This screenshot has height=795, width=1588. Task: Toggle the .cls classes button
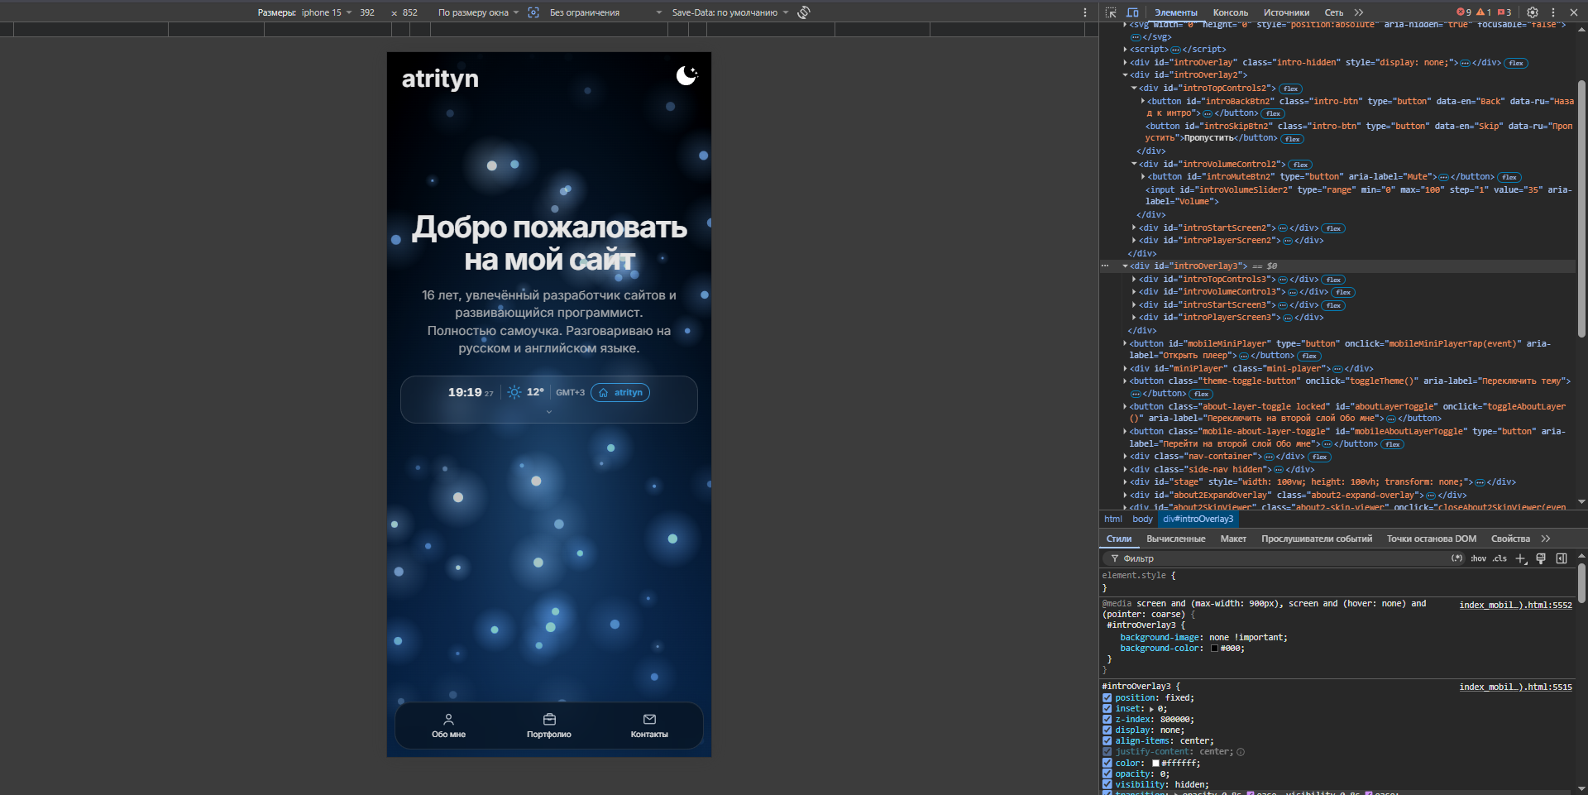click(x=1500, y=558)
